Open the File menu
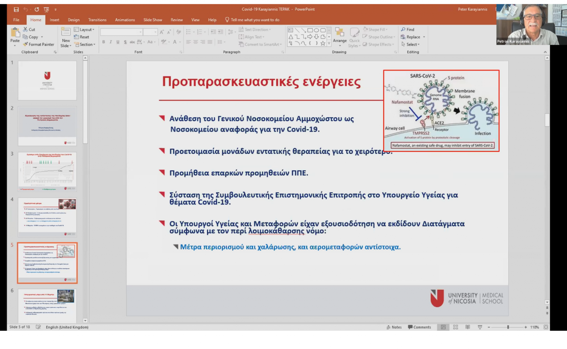This screenshot has width=567, height=349. click(x=16, y=20)
